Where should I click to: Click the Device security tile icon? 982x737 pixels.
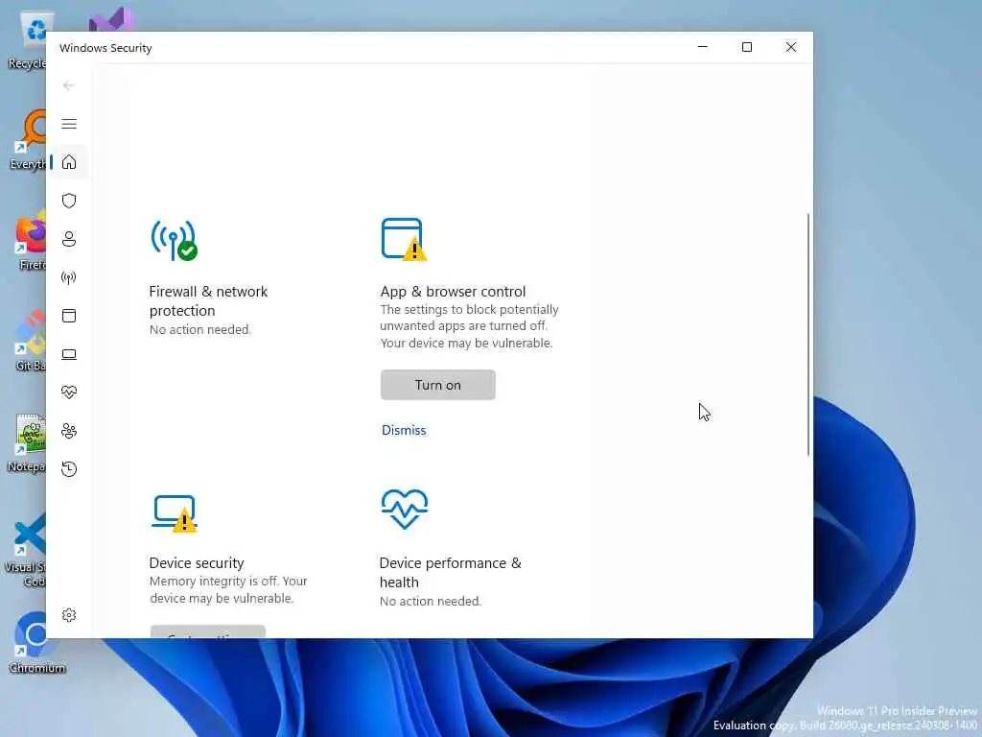tap(175, 513)
